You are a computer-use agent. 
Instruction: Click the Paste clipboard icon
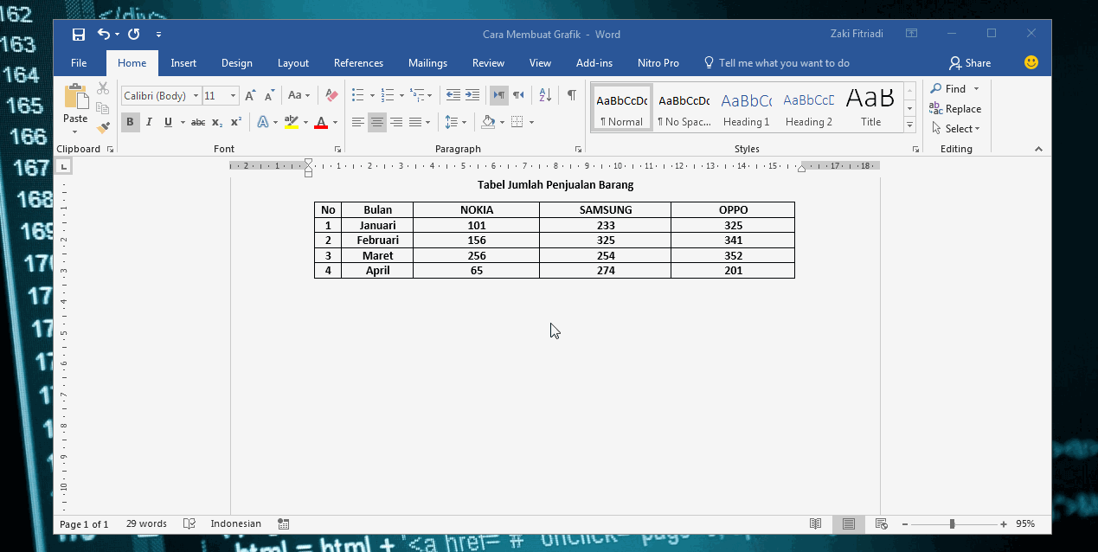(76, 95)
